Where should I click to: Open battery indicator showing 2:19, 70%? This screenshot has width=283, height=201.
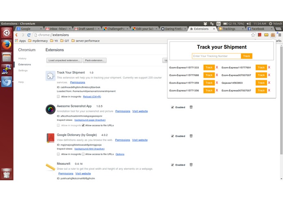coord(234,24)
